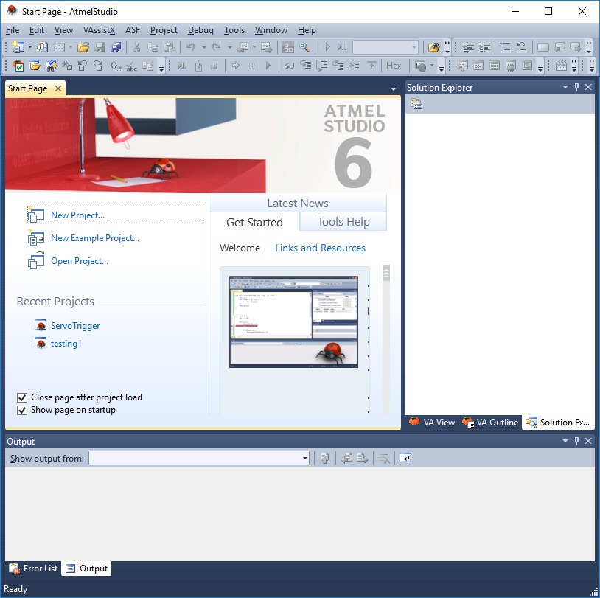Screen dimensions: 600x598
Task: Switch to the VA View tab
Action: (432, 423)
